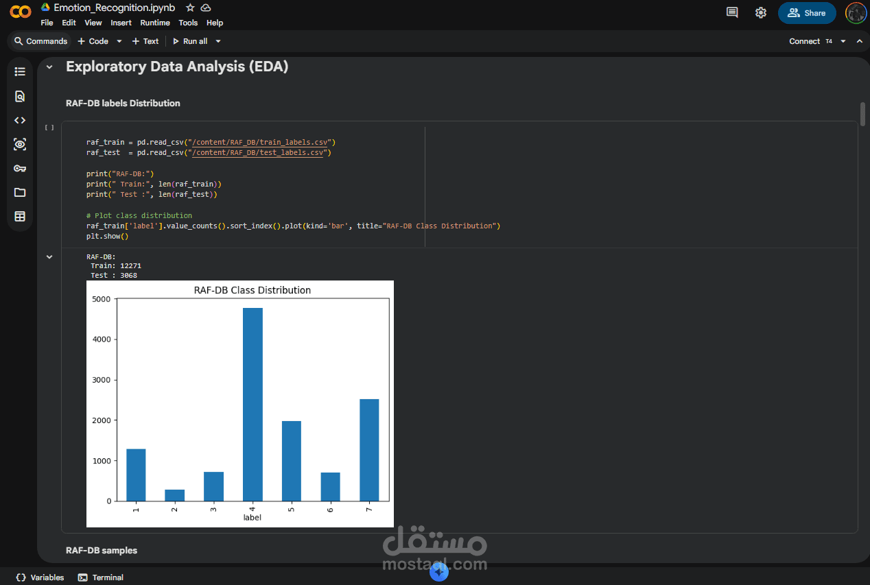Click Run all button
Screen dimensions: 870x585
[190, 41]
